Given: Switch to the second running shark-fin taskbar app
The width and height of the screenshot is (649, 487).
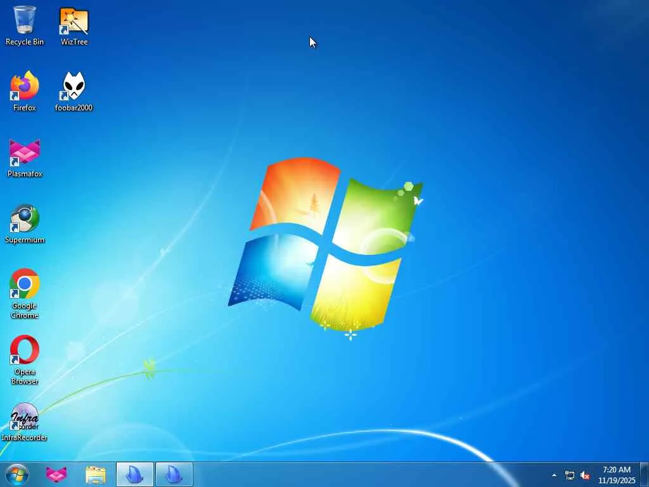Looking at the screenshot, I should click(x=174, y=474).
